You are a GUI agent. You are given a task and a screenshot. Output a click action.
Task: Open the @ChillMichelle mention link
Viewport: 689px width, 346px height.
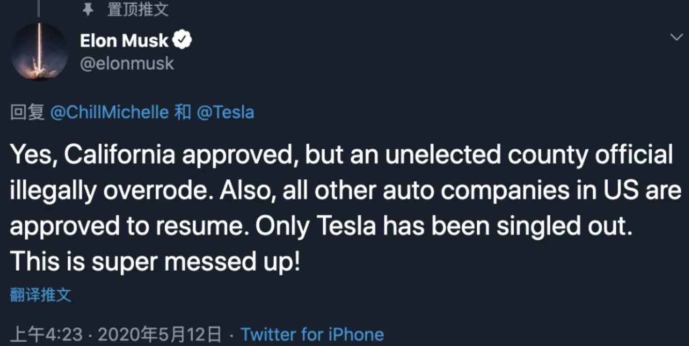click(x=109, y=112)
